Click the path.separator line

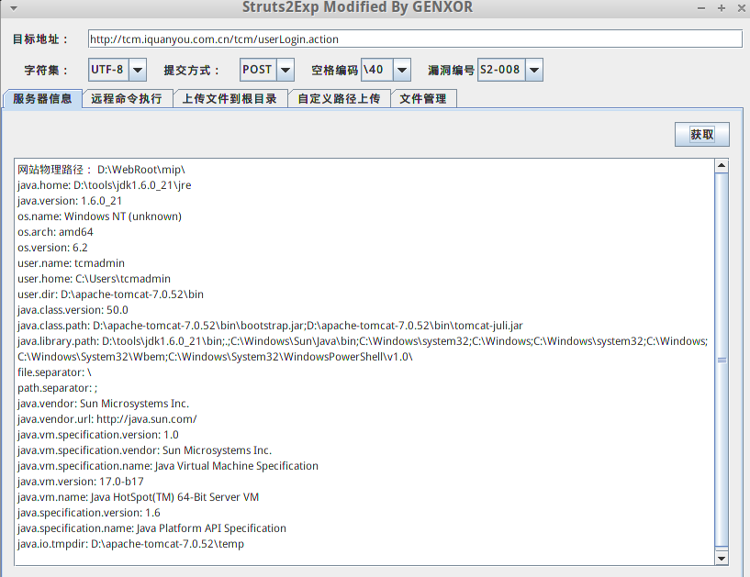[58, 388]
